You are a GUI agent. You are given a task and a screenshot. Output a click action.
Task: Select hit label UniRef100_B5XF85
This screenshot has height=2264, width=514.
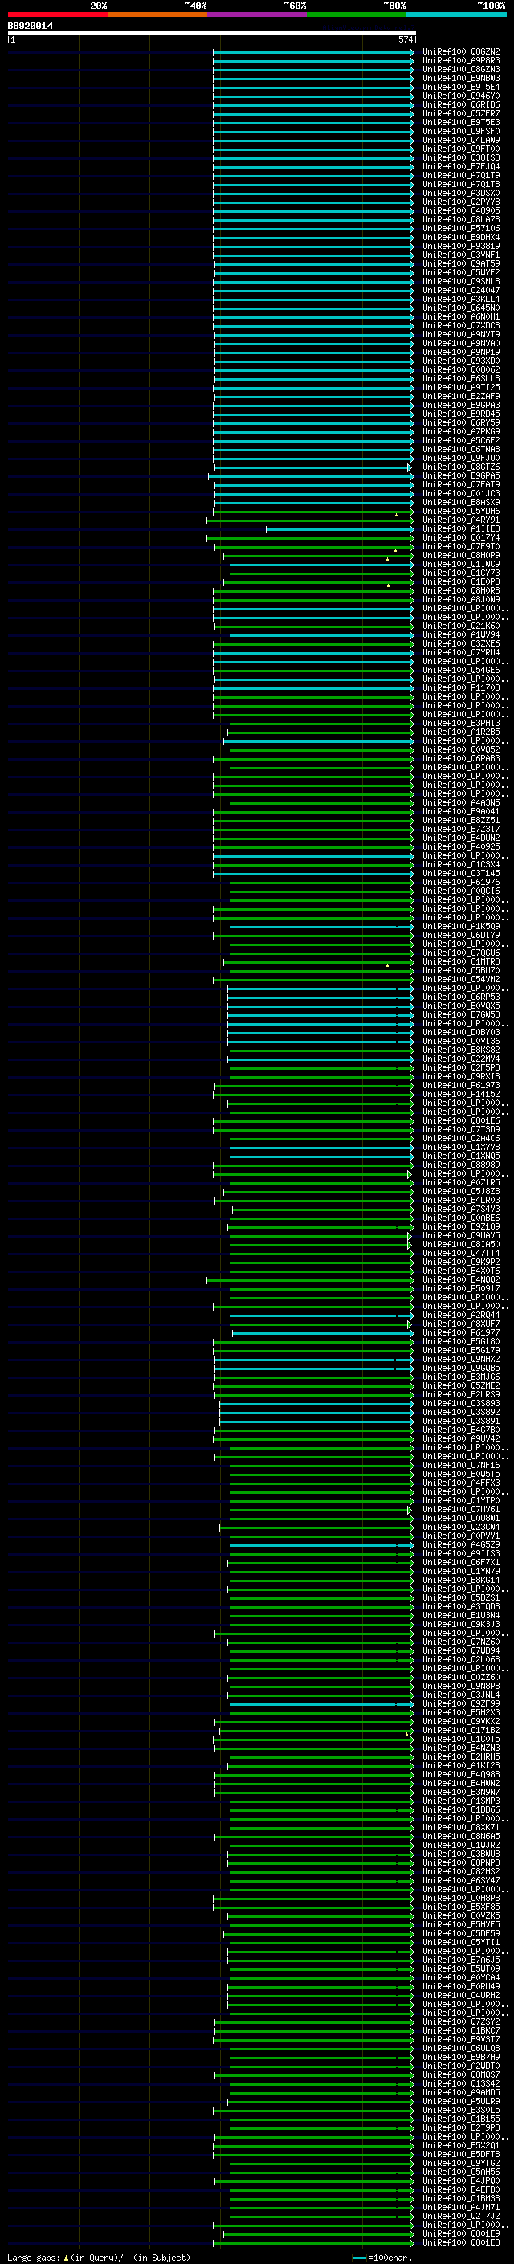click(460, 1907)
